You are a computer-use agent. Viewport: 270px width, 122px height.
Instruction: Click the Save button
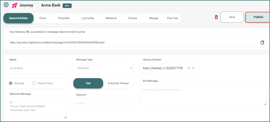click(x=232, y=17)
